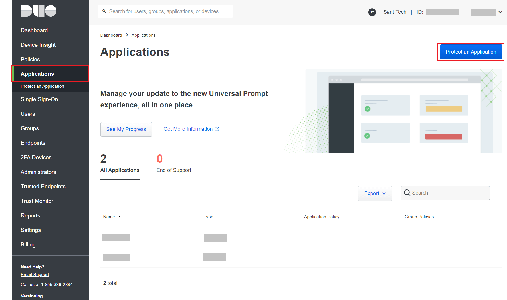The width and height of the screenshot is (507, 300).
Task: Select the All Applications tab
Action: (120, 164)
